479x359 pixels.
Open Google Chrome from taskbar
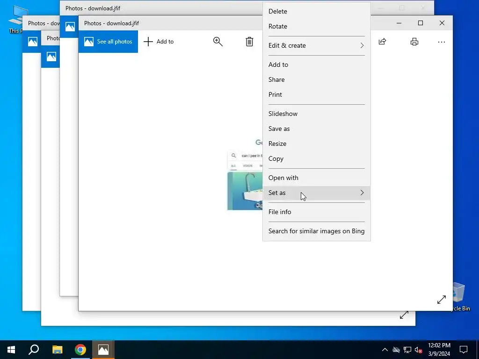(80, 350)
